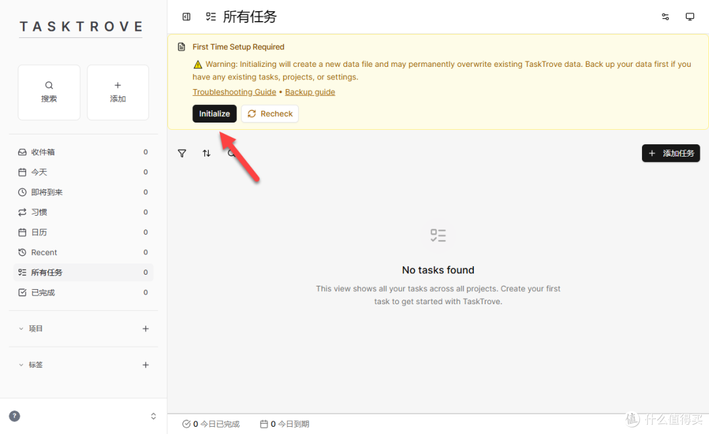Toggle the sidebar panel icon
Screen dimensions: 709x434
pos(186,16)
